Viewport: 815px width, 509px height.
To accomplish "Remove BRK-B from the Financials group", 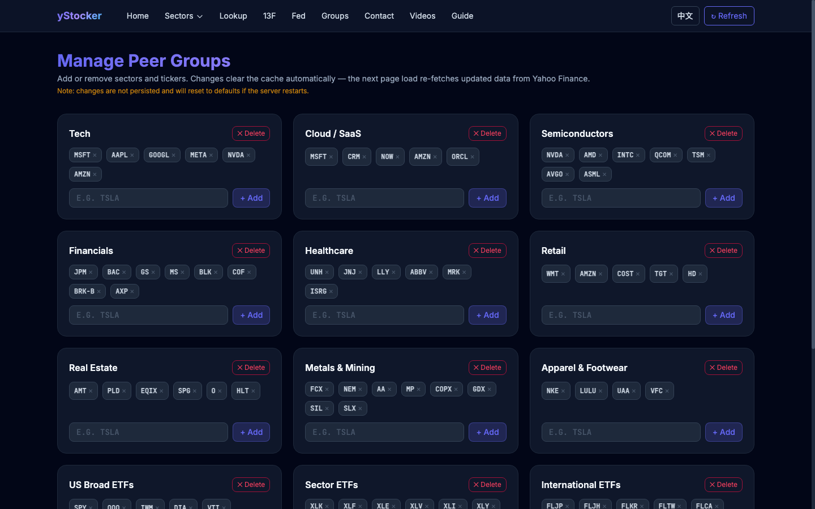I will coord(100,291).
